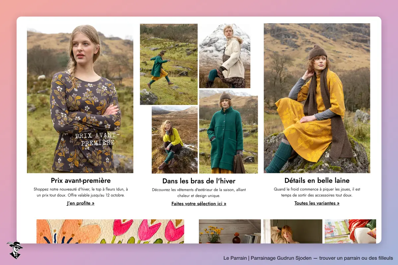Click the floral top model photo

[x=80, y=98]
